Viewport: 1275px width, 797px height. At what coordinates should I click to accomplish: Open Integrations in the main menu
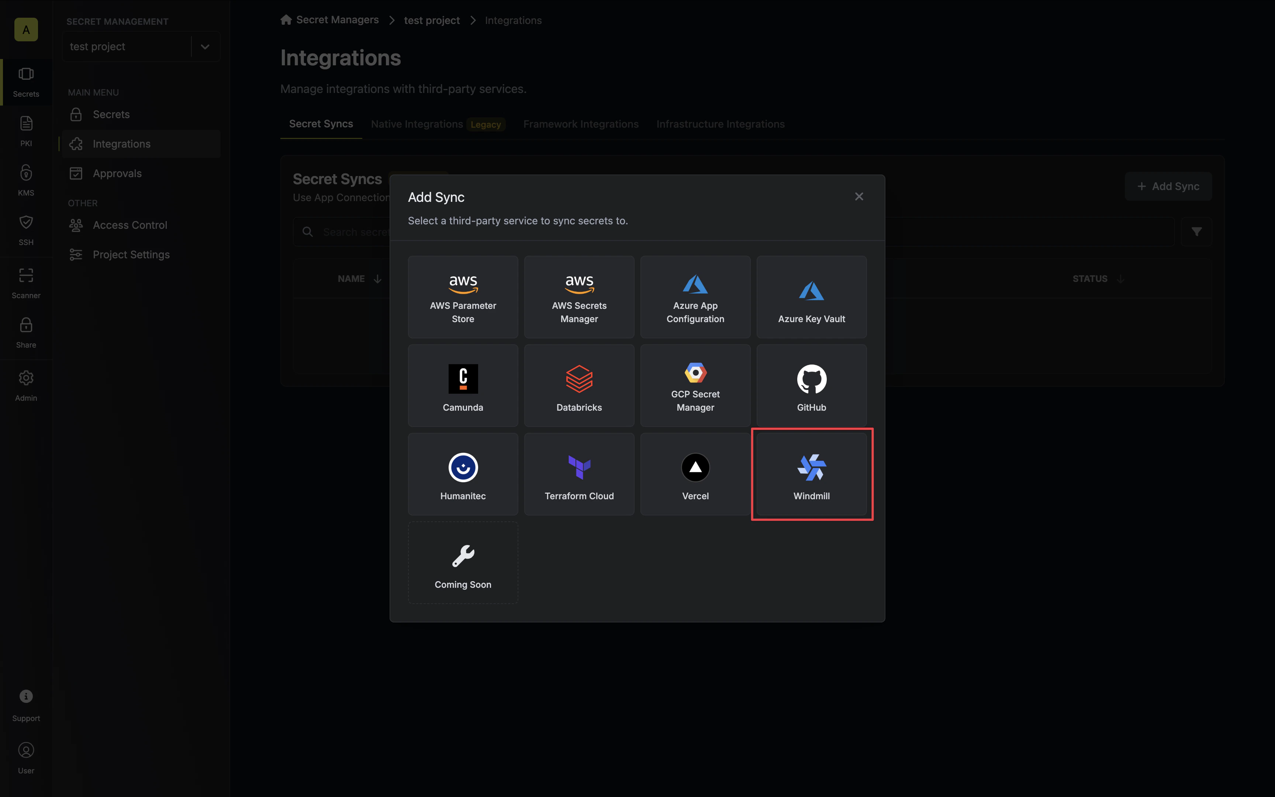pyautogui.click(x=141, y=144)
